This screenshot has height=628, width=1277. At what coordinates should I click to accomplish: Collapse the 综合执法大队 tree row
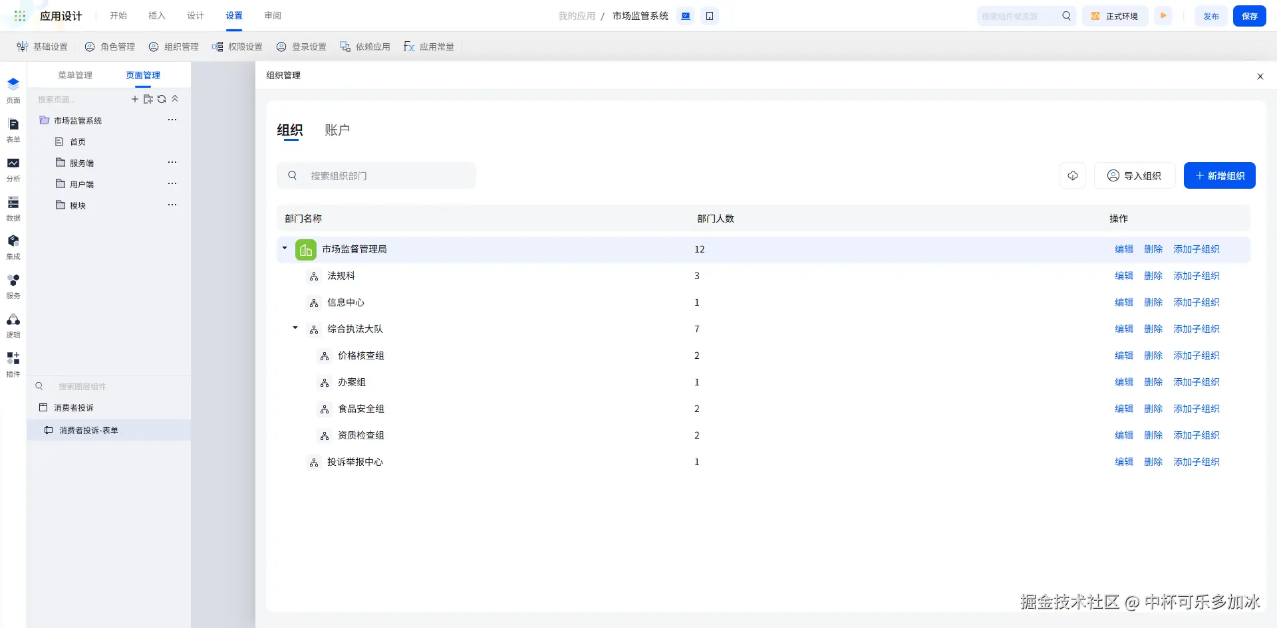[x=295, y=328]
